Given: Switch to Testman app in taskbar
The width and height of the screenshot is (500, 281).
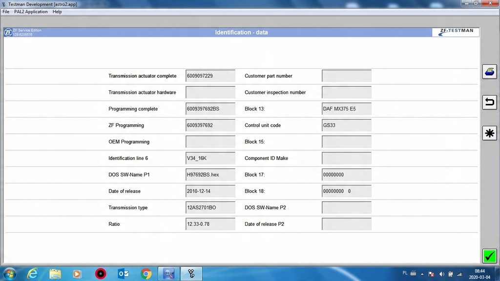Looking at the screenshot, I should pos(191,274).
